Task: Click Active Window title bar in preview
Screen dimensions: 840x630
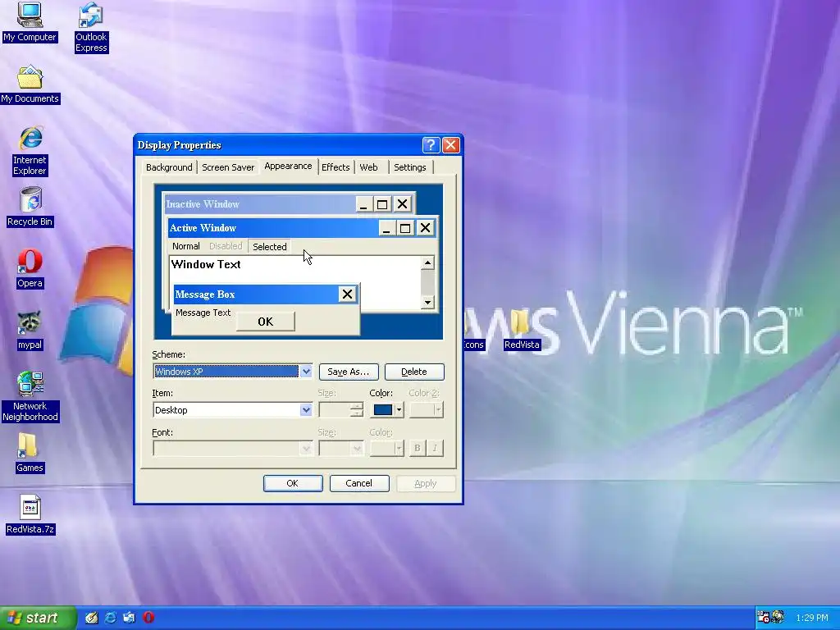Action: click(273, 228)
